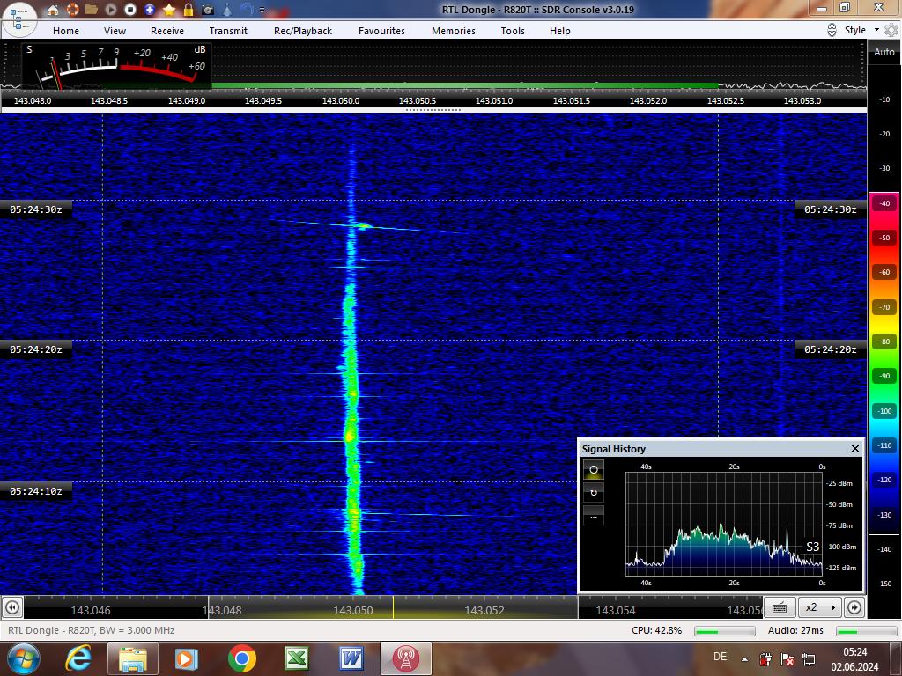Viewport: 902px width, 676px height.
Task: Click the DE language indicator
Action: click(x=720, y=657)
